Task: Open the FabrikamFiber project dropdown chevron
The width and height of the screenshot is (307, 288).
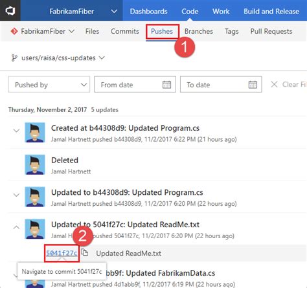Action: pyautogui.click(x=114, y=11)
